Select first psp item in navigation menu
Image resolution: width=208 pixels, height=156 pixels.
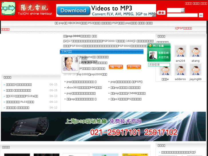63,23
